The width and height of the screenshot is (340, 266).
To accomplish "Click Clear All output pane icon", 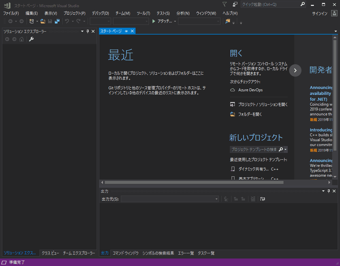I will pyautogui.click(x=253, y=199).
